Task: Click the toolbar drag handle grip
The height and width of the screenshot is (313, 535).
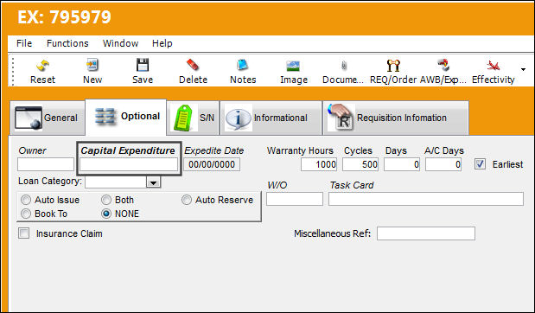Action: click(x=13, y=71)
